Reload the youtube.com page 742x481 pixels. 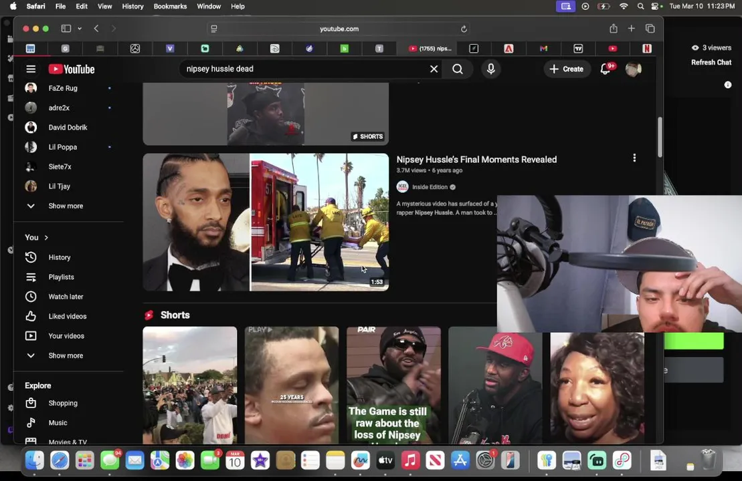(464, 29)
